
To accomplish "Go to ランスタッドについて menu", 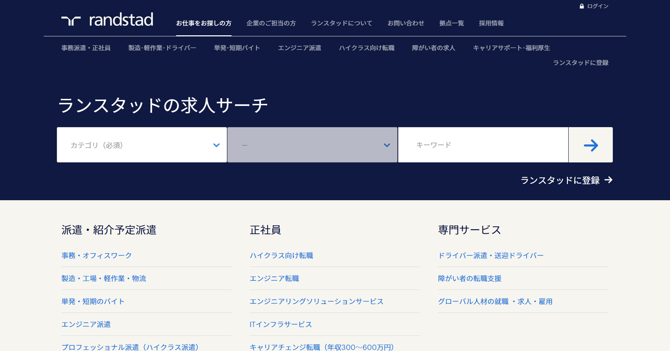I will 341,23.
